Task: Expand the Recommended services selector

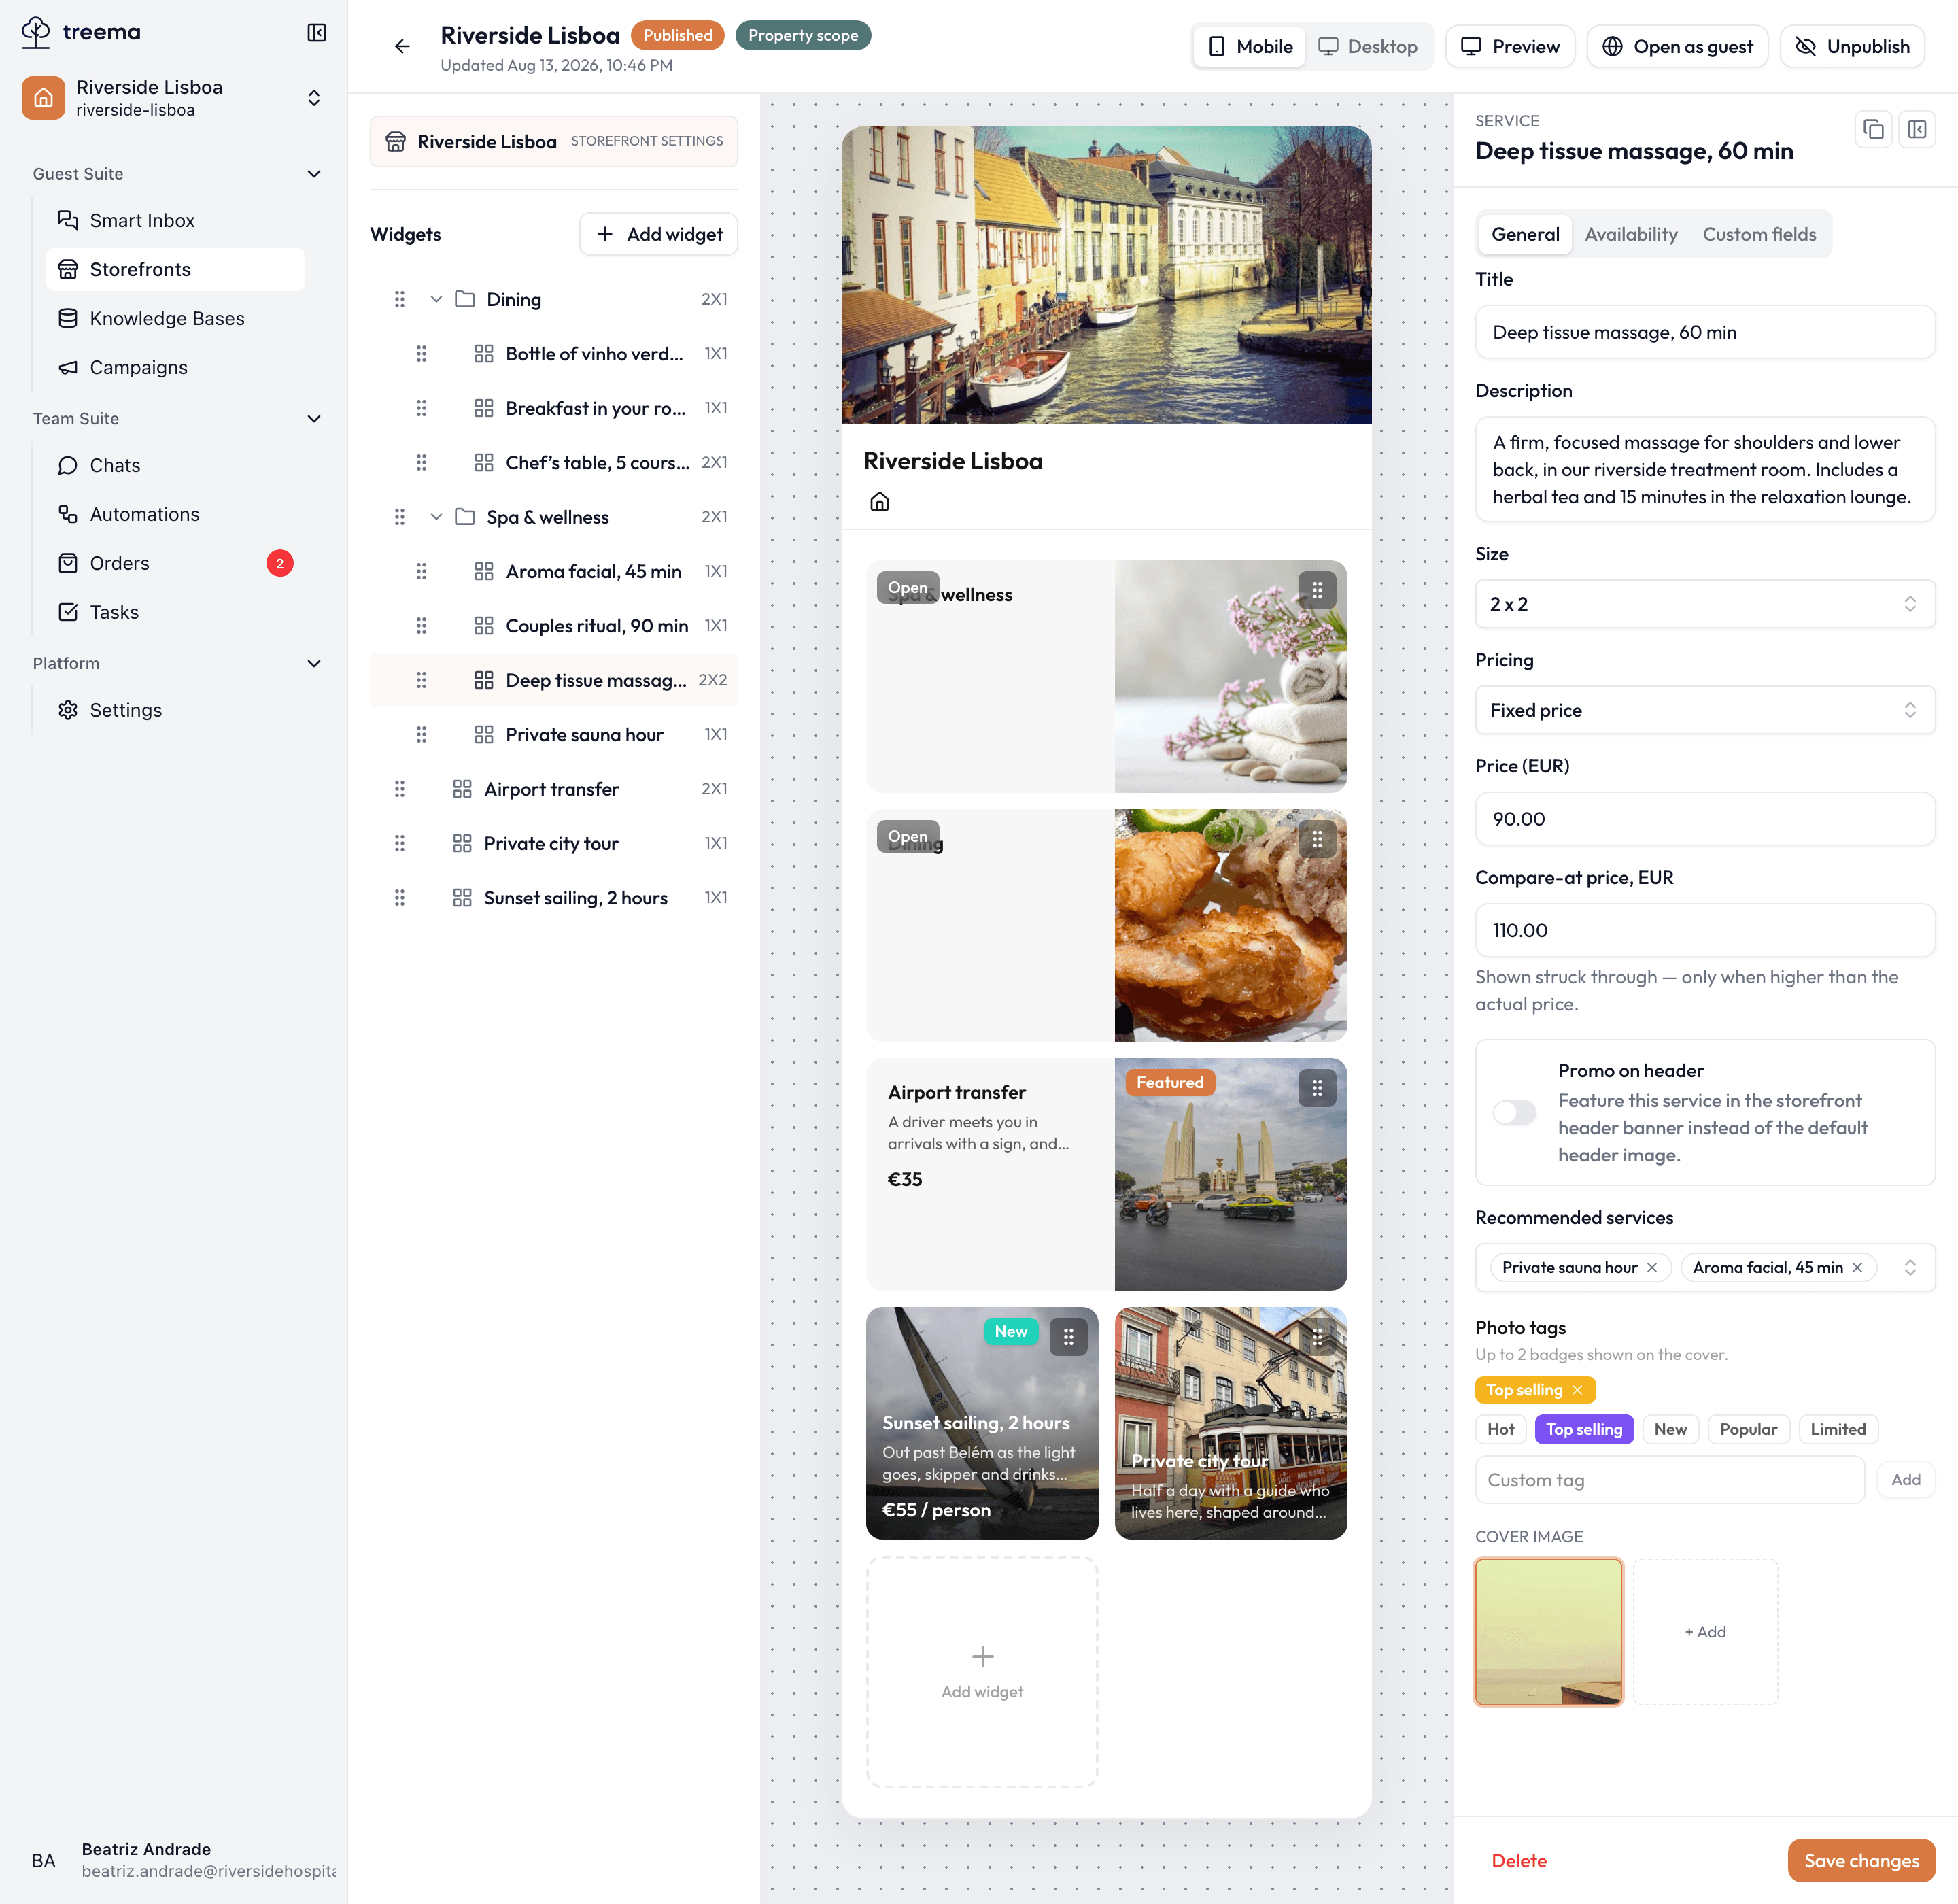Action: click(x=1909, y=1267)
